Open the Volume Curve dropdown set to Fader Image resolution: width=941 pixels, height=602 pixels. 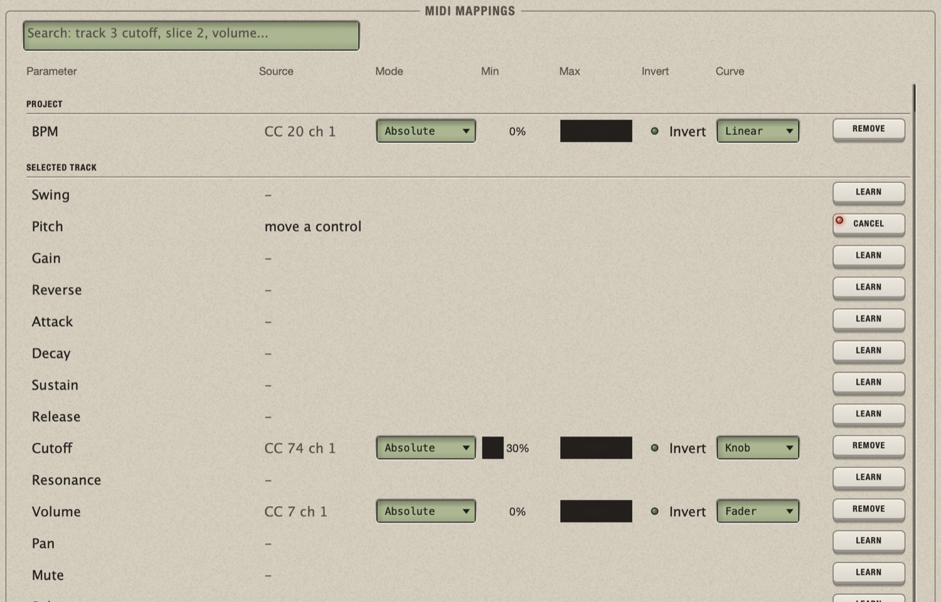758,511
